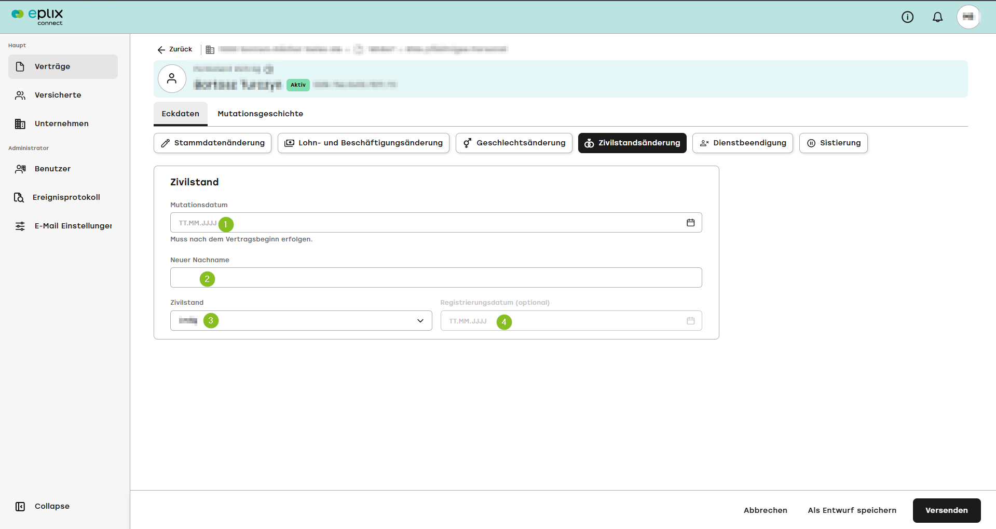This screenshot has width=996, height=529.
Task: Click the company building breadcrumb icon
Action: pos(210,50)
